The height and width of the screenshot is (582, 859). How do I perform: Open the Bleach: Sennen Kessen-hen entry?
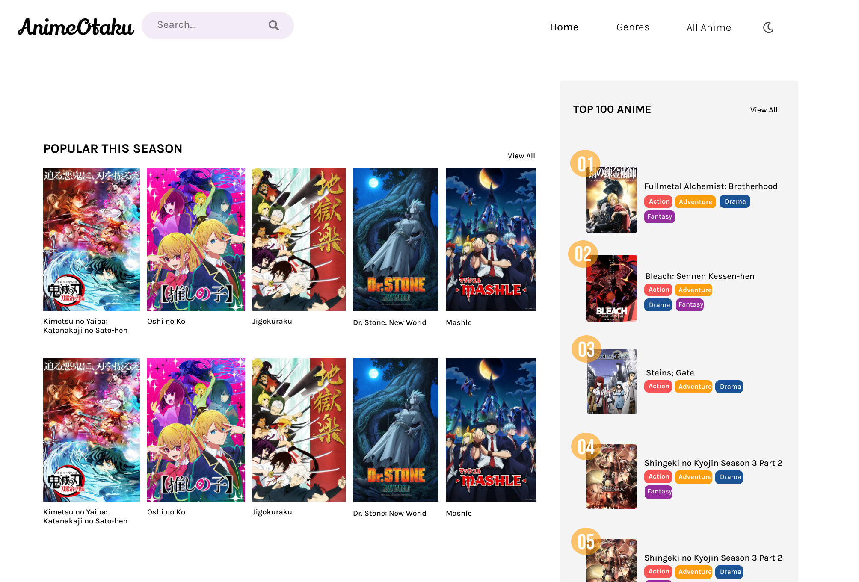click(699, 276)
